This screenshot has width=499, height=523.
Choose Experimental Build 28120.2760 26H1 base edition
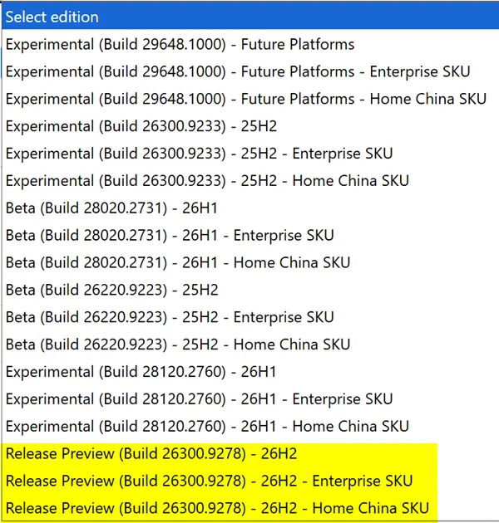click(250, 372)
